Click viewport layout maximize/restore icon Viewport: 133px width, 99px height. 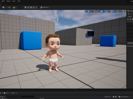[125, 11]
